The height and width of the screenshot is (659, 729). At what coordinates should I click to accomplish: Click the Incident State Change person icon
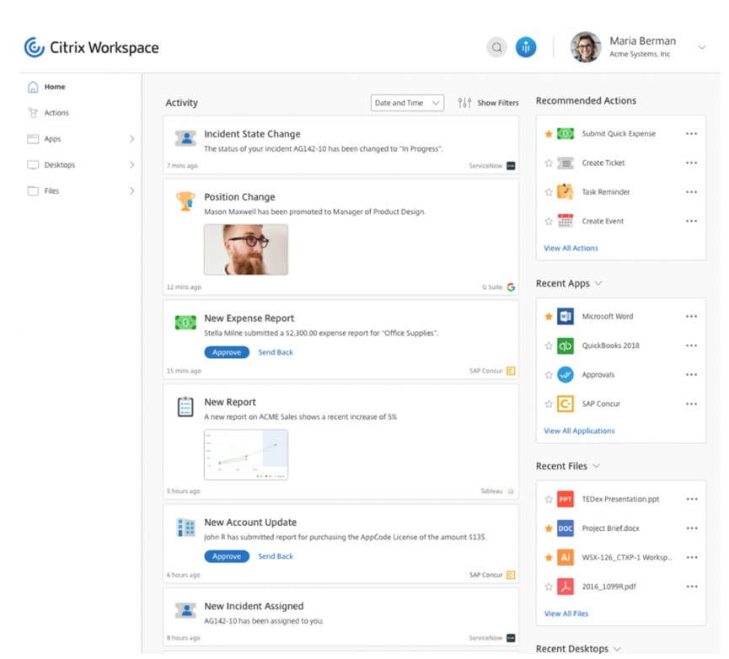coord(185,138)
